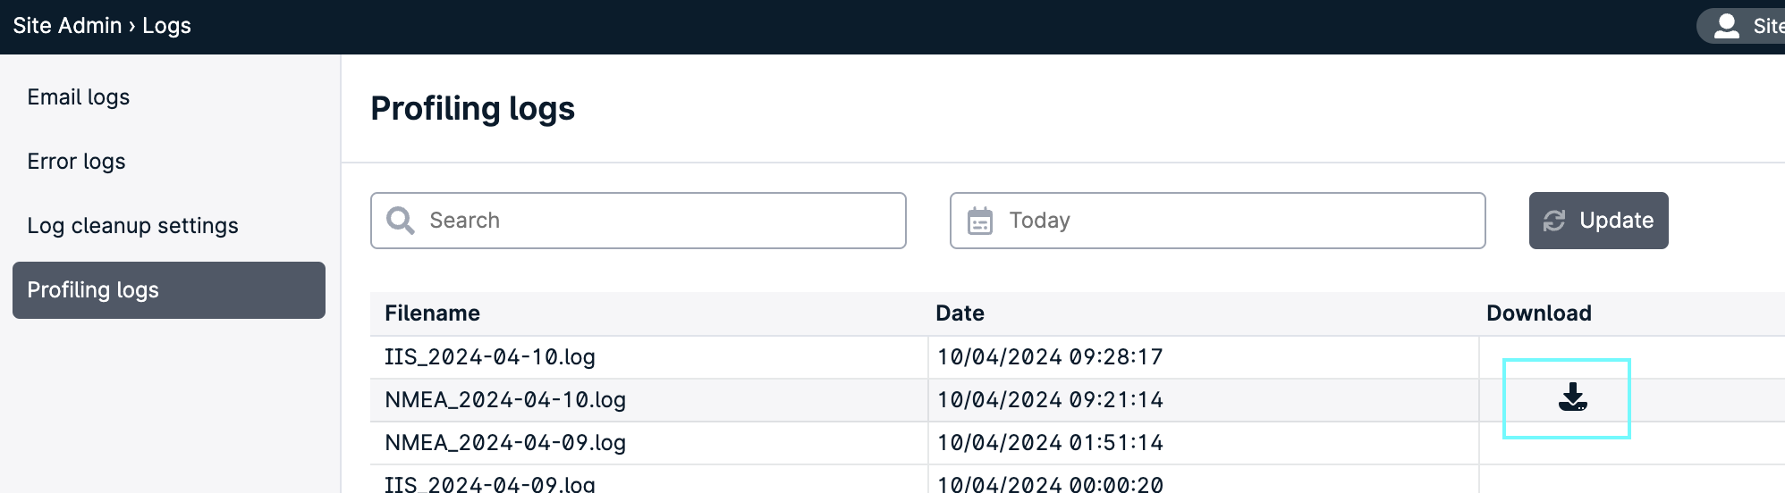Viewport: 1785px width, 493px height.
Task: Sort by Date column header
Action: [x=960, y=313]
